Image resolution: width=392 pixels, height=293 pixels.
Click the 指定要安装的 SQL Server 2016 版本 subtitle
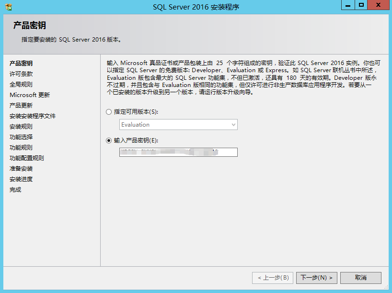tap(71, 40)
